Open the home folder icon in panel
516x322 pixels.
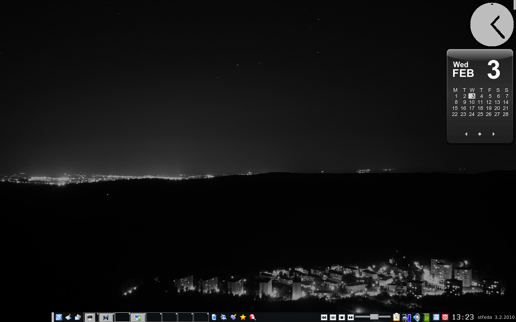[78, 317]
